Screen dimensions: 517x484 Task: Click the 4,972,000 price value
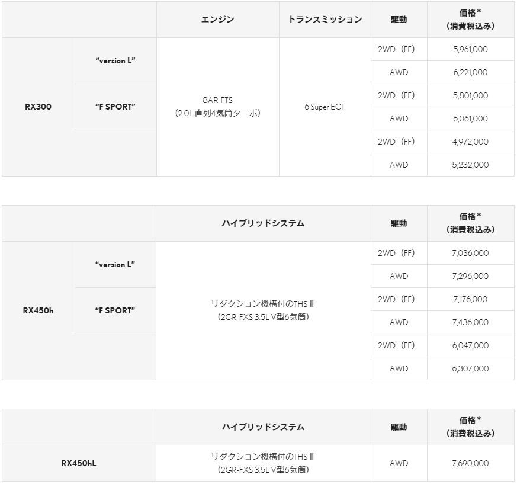[470, 142]
